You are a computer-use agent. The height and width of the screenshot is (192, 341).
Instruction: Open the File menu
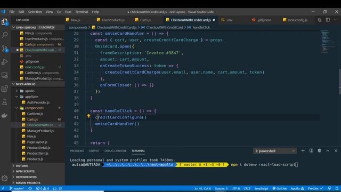[x=12, y=12]
